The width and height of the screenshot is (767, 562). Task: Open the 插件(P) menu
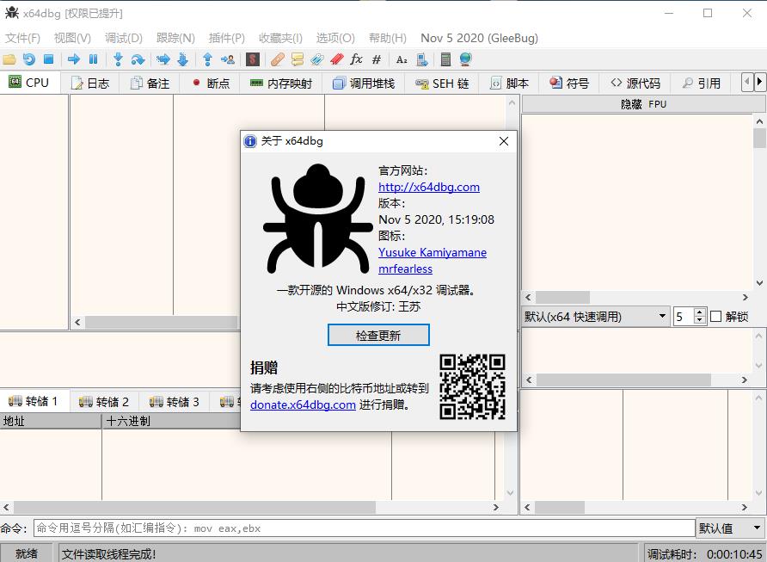pyautogui.click(x=226, y=38)
